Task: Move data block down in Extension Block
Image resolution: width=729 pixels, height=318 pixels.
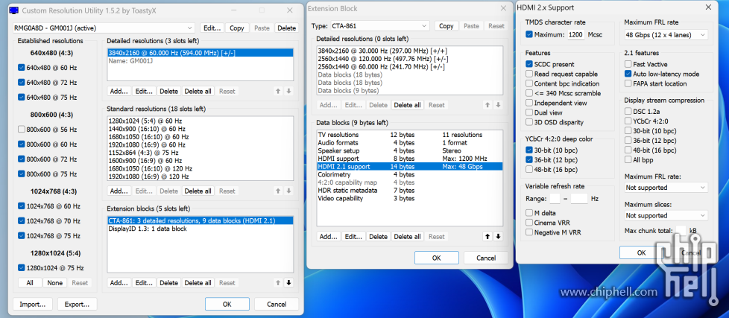Action: pos(499,236)
